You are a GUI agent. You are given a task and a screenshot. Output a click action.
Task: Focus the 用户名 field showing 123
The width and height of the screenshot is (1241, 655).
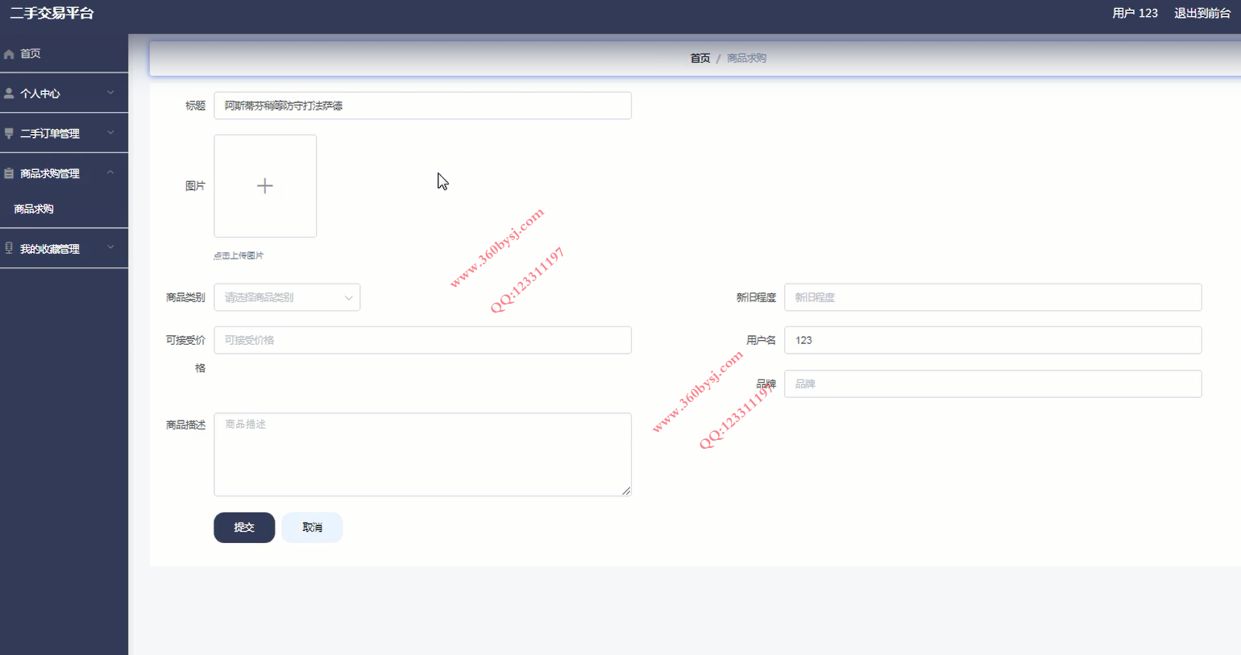coord(993,340)
